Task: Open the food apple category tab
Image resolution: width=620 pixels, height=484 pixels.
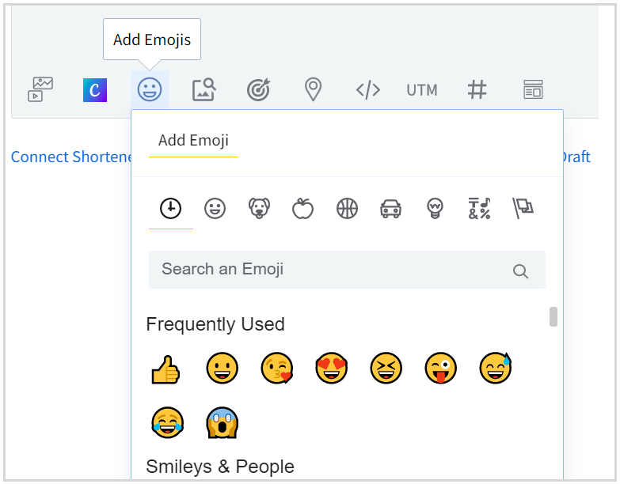Action: coord(302,208)
